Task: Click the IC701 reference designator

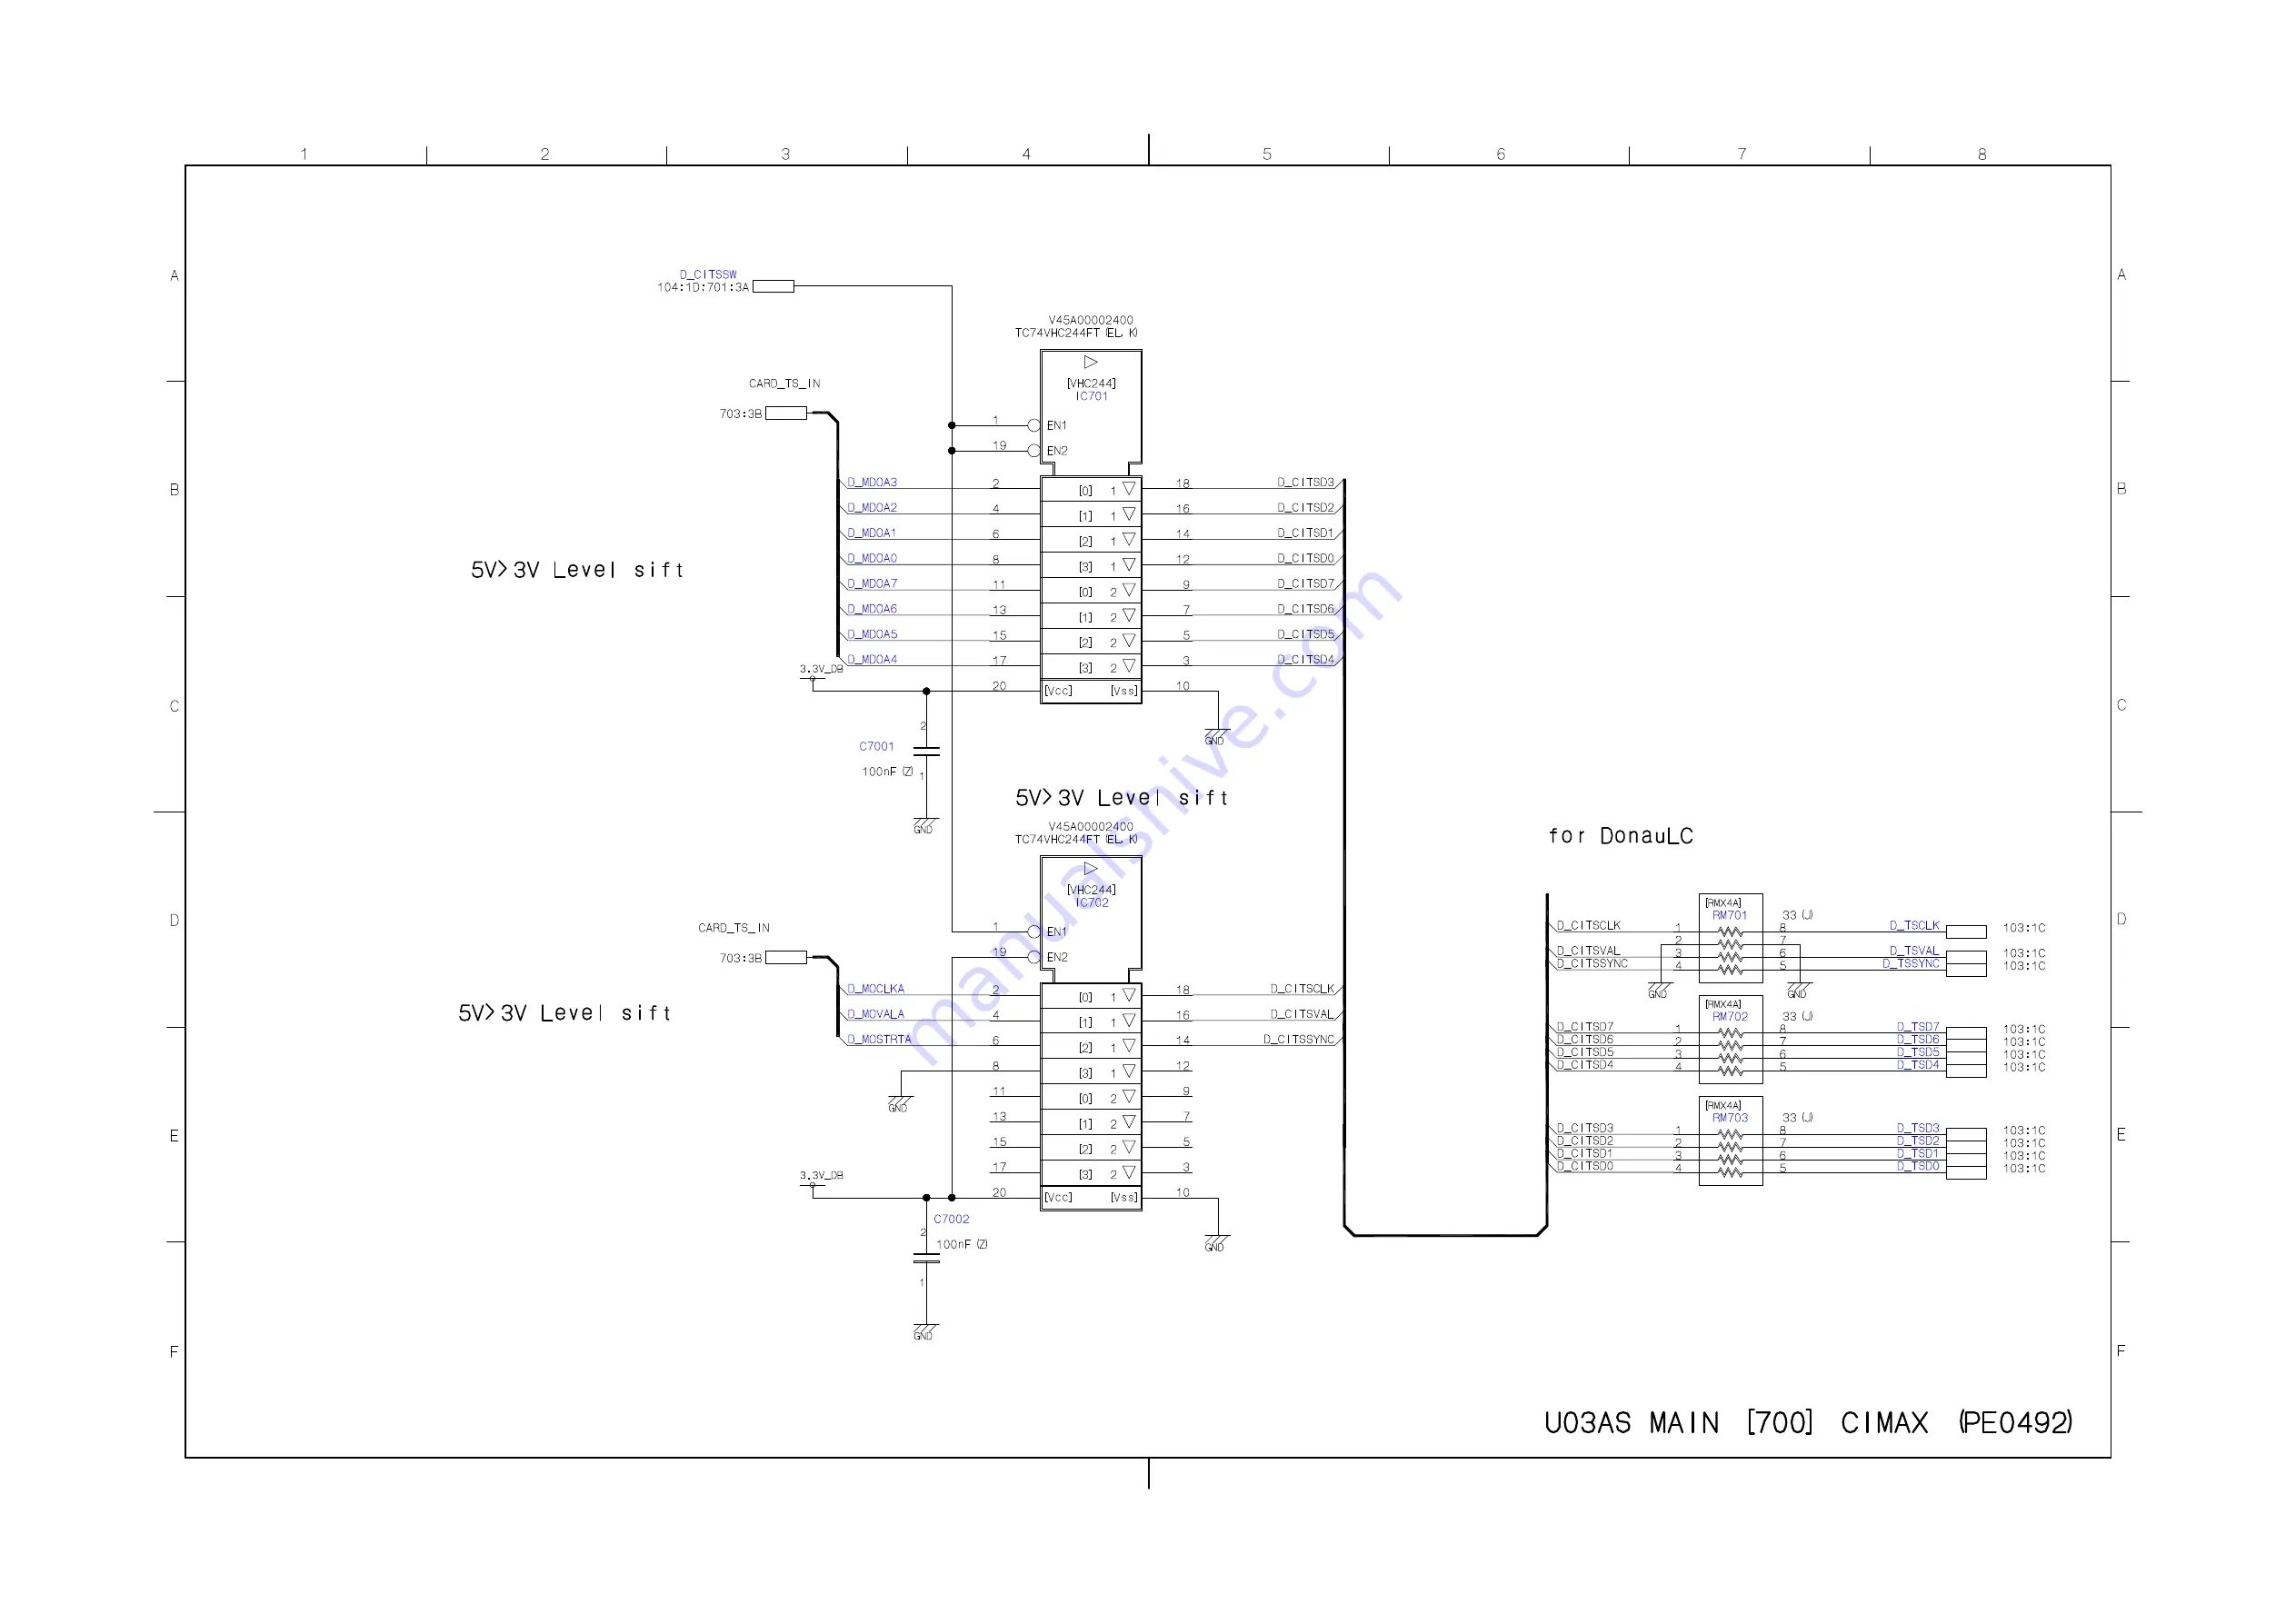Action: pos(1091,396)
